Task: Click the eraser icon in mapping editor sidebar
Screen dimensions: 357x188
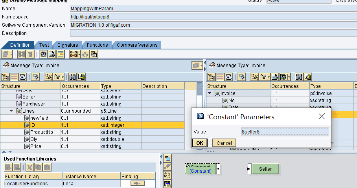Action: pos(167,167)
